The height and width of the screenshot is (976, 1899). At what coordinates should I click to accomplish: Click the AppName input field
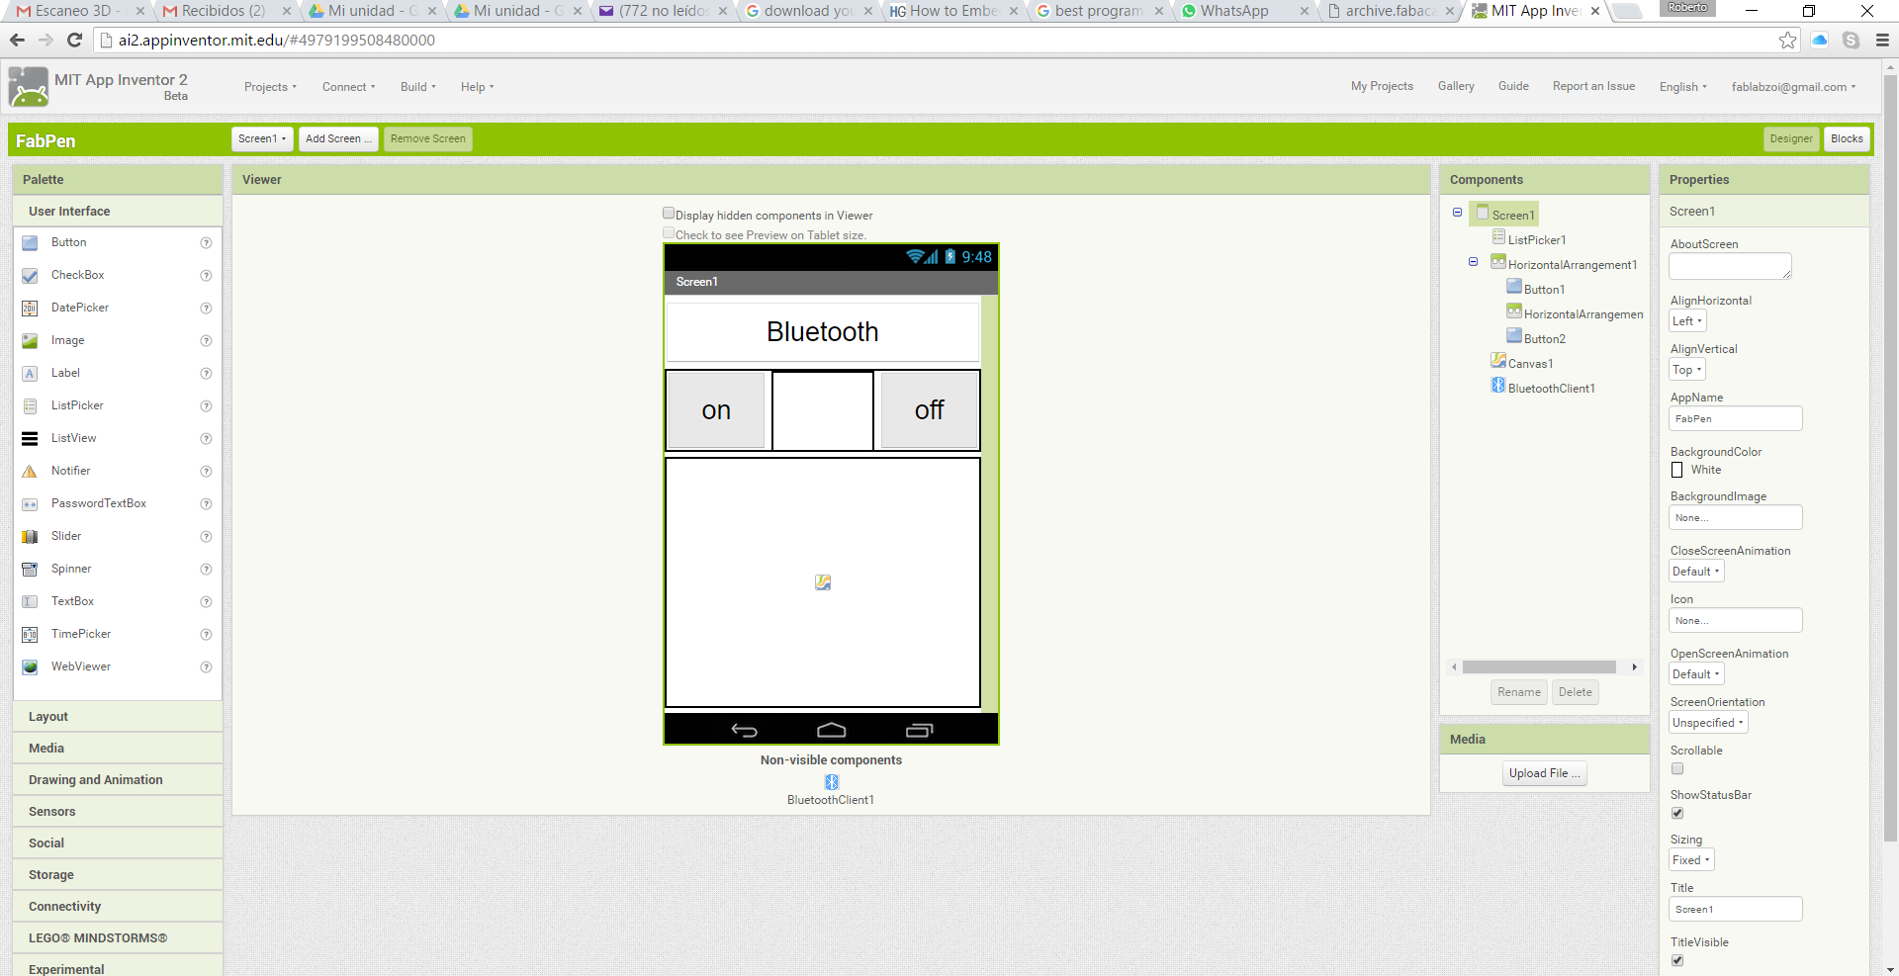(x=1735, y=419)
